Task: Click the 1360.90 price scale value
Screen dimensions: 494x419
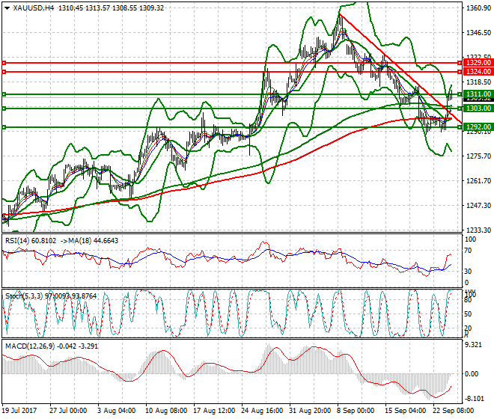Action: 478,8
